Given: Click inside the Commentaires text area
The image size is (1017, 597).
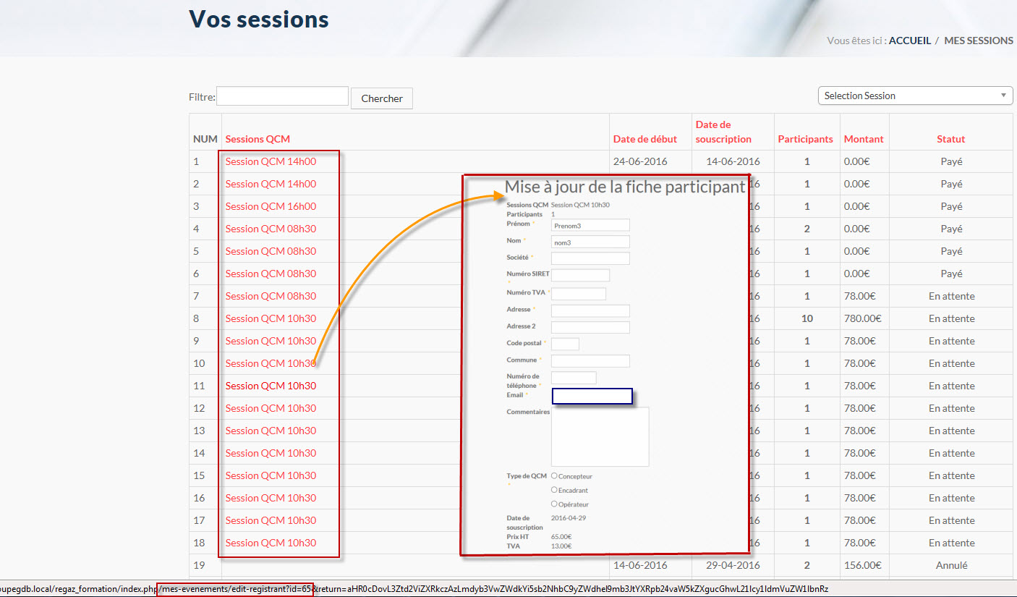Looking at the screenshot, I should (600, 436).
